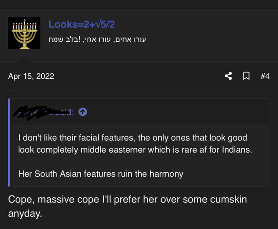
Task: Open the #4 post permalink
Action: pyautogui.click(x=265, y=76)
